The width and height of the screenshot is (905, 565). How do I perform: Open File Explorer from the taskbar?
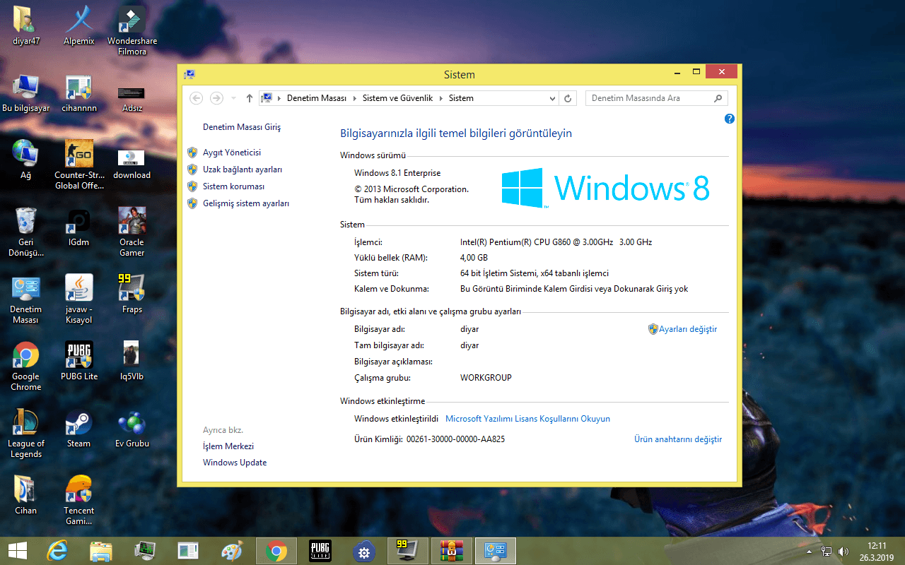coord(101,551)
